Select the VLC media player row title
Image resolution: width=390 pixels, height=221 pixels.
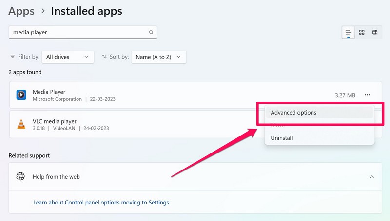[55, 121]
